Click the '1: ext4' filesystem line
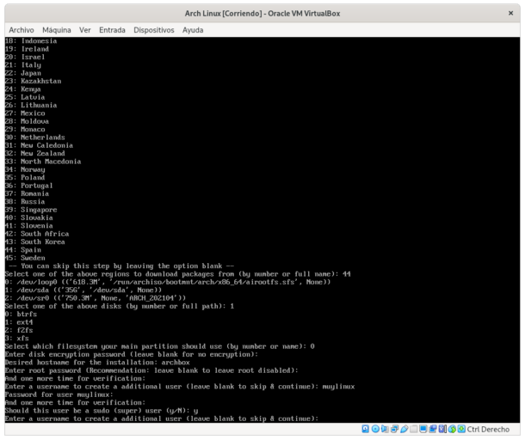 coord(19,322)
